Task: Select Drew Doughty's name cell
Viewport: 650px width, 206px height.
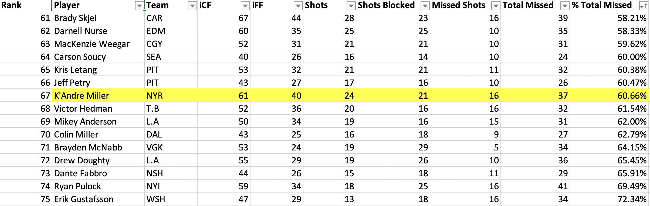Action: (x=98, y=160)
